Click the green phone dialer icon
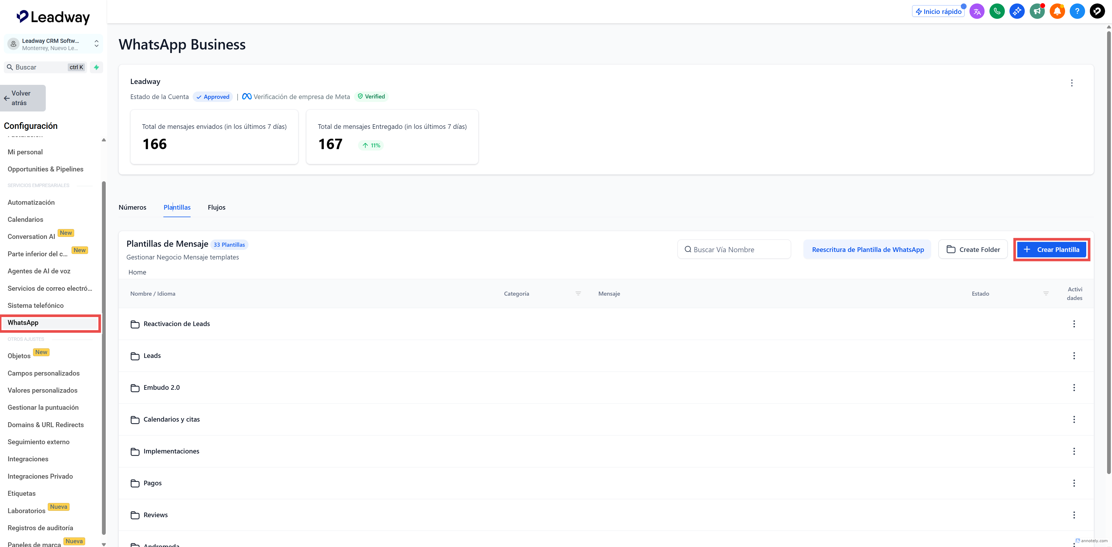The image size is (1112, 547). point(997,11)
